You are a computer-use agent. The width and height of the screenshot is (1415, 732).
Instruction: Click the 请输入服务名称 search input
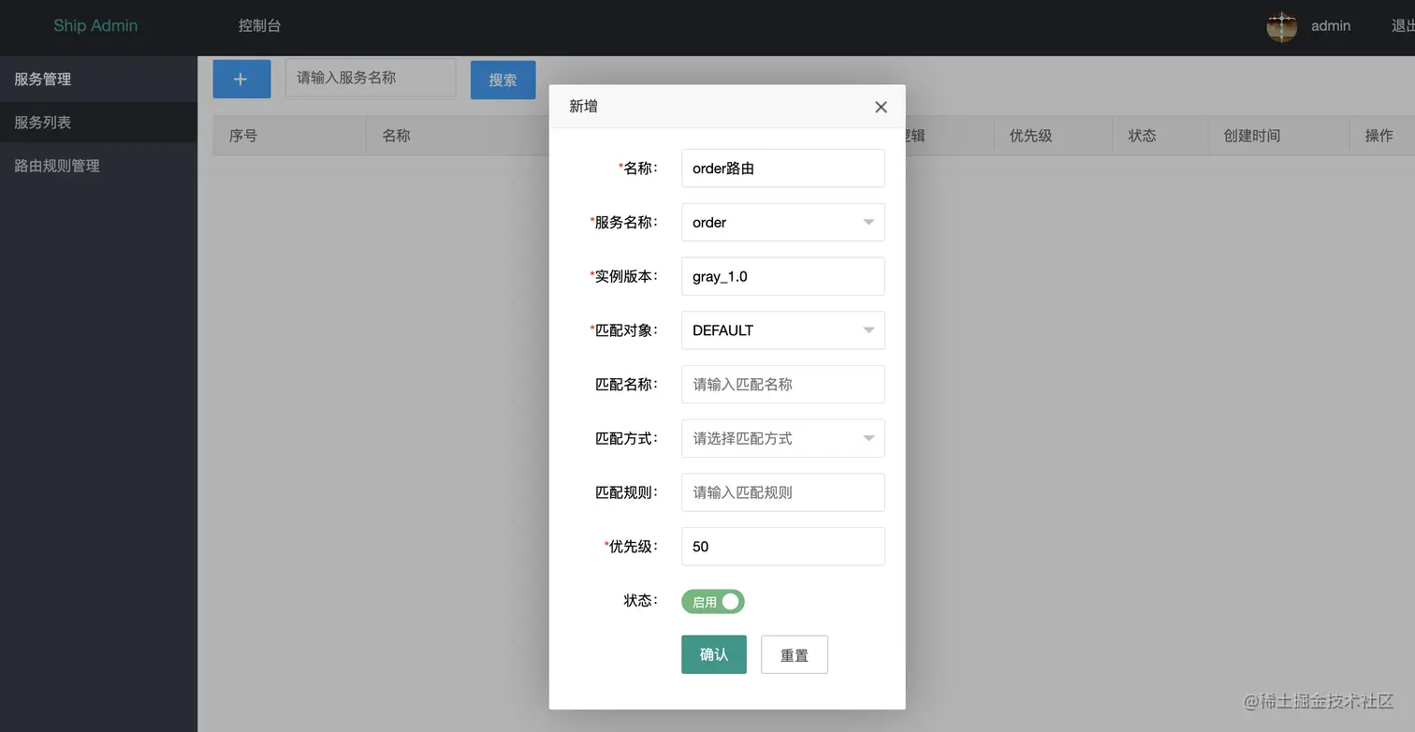(370, 78)
